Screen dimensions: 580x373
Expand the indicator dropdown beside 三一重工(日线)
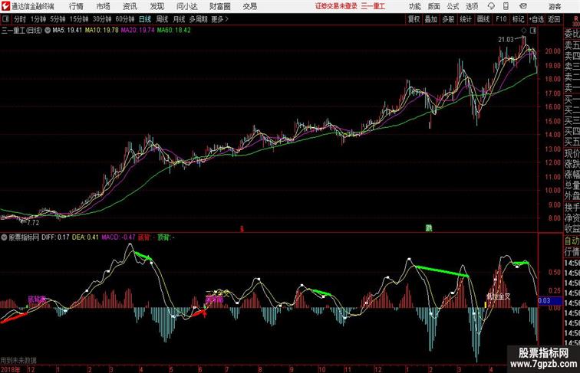point(48,31)
